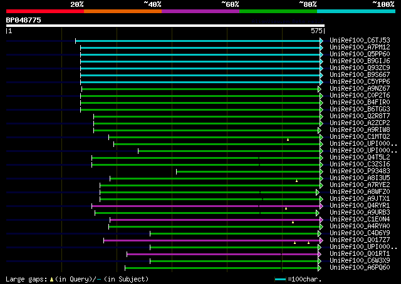This screenshot has height=284, width=401.
Task: Select the UniRef100_B4FIR0 label
Action: point(360,102)
